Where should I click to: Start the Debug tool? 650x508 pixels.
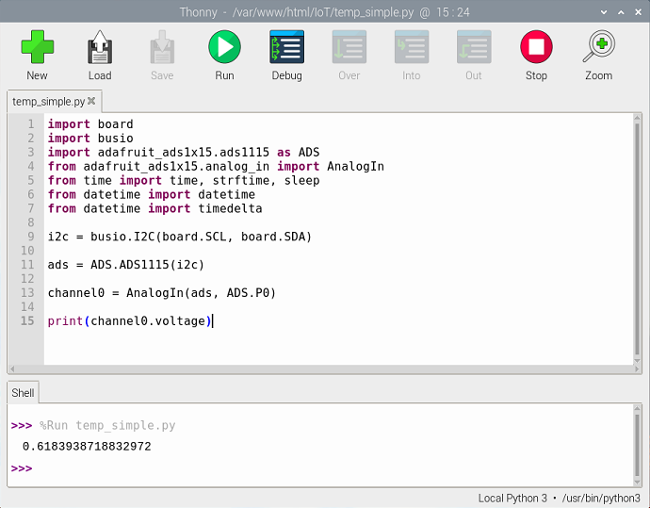[x=286, y=55]
